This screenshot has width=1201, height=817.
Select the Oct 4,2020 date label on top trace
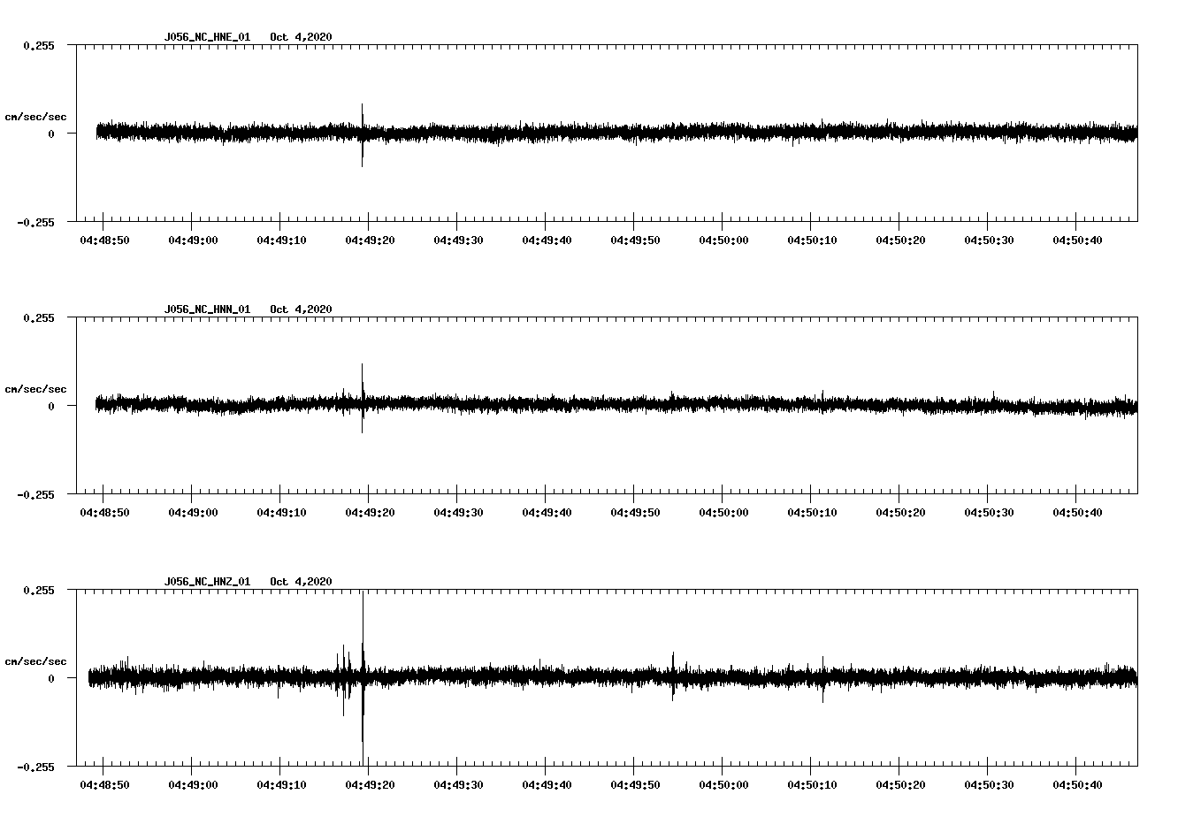302,38
